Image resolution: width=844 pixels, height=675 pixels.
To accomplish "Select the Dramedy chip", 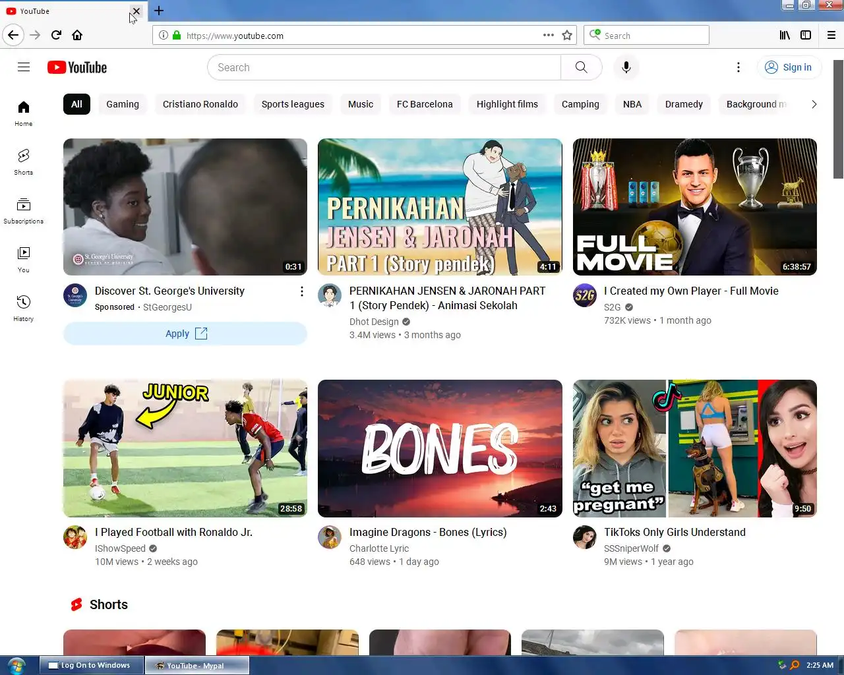I will 684,104.
